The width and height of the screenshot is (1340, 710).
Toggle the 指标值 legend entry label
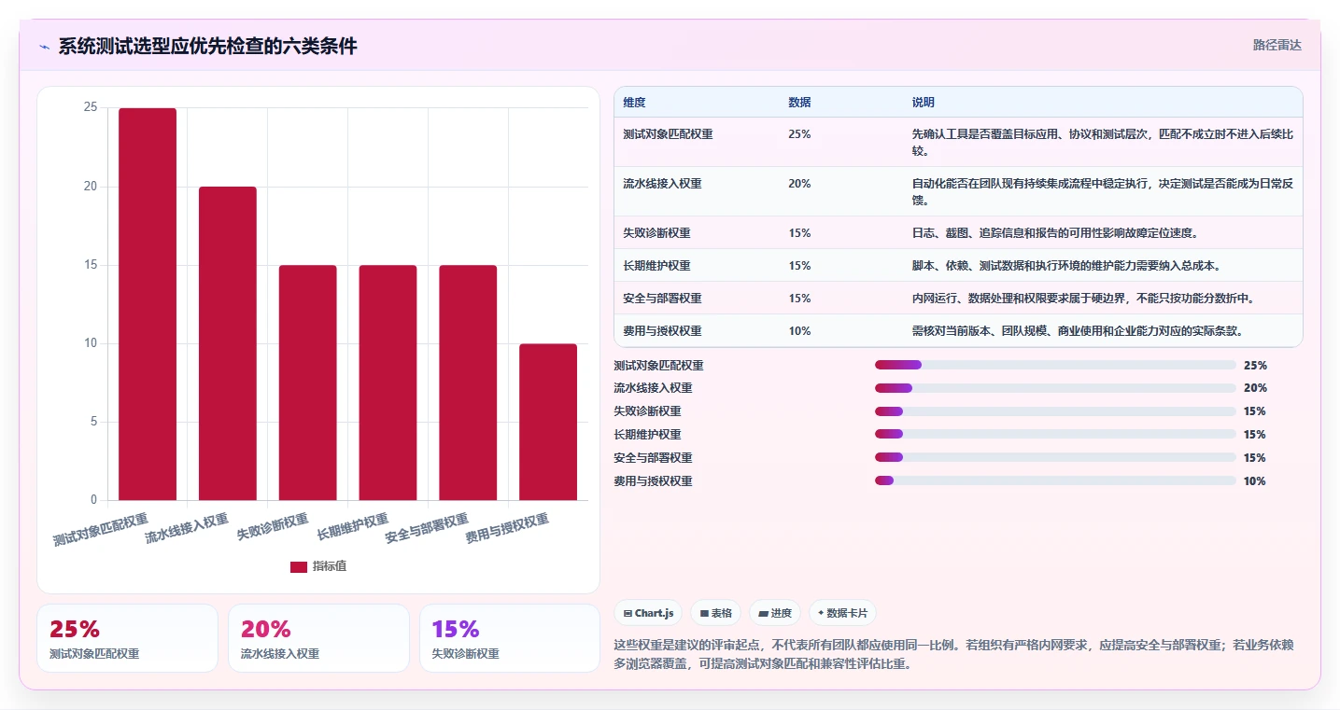[330, 566]
